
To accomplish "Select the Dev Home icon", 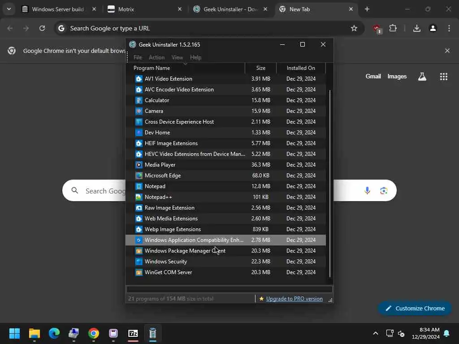I will (x=139, y=133).
